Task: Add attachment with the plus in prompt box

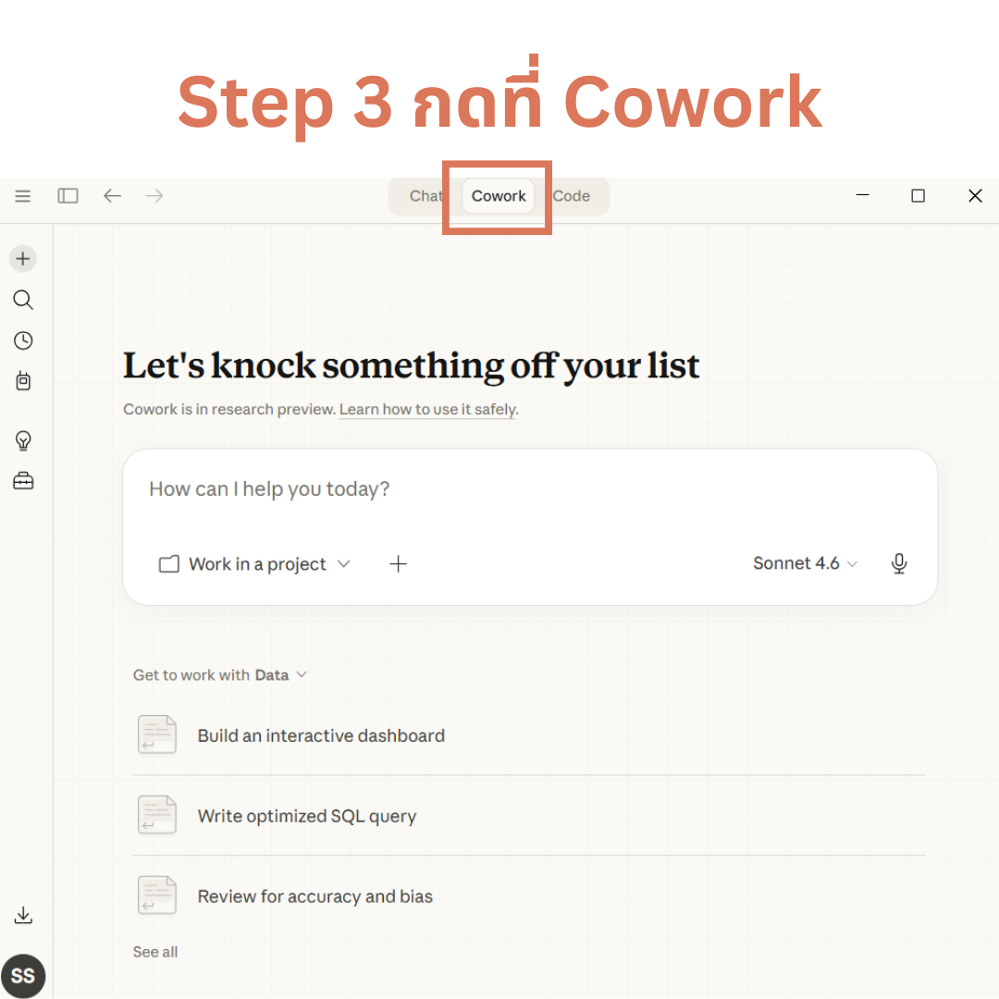Action: pos(398,564)
